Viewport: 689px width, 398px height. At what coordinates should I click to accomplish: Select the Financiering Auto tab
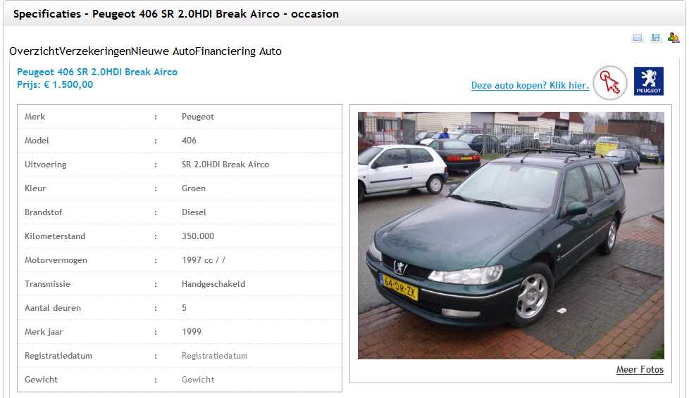point(238,51)
